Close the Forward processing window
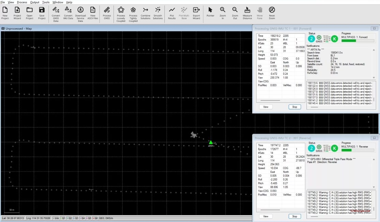The height and width of the screenshot is (222, 380). point(374,28)
